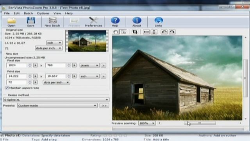Open new size dots per inch dropdown

click(x=56, y=82)
